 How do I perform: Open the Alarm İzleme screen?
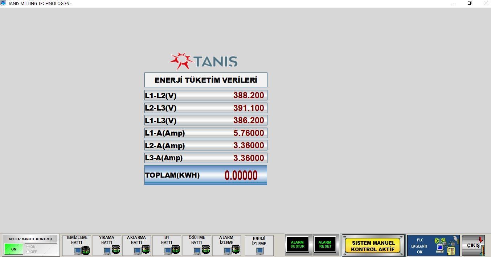pyautogui.click(x=226, y=245)
